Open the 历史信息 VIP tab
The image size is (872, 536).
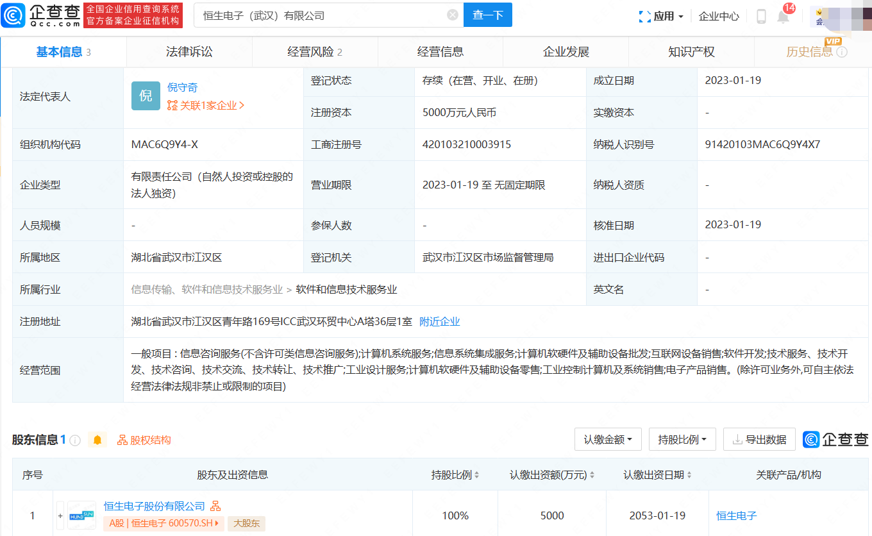point(809,52)
